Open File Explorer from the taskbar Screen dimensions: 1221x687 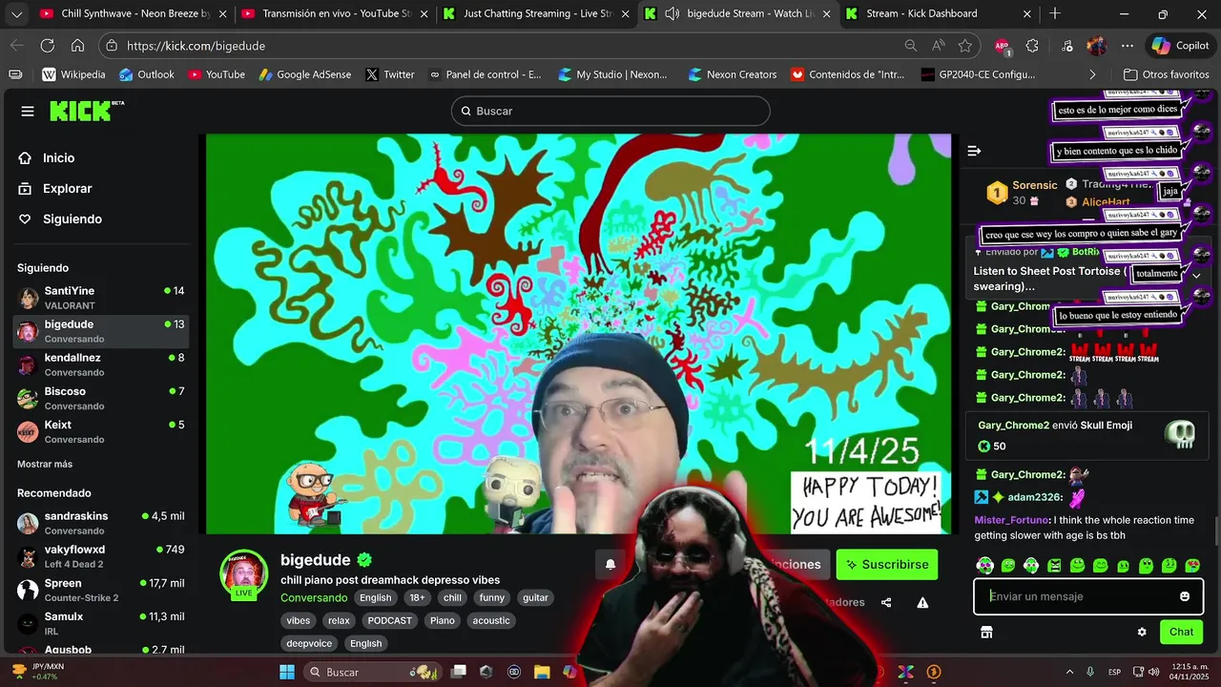pos(542,672)
